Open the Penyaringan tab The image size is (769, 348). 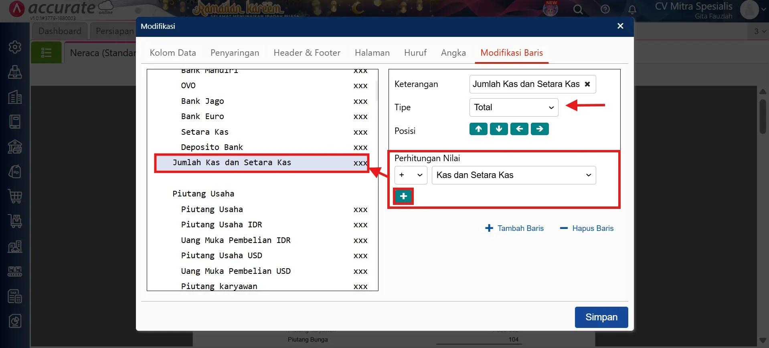tap(235, 53)
